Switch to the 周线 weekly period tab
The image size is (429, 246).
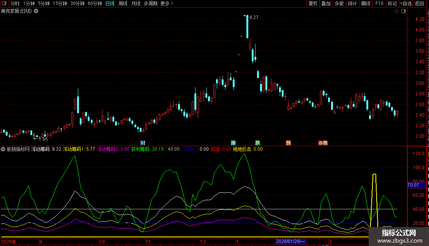123,3
